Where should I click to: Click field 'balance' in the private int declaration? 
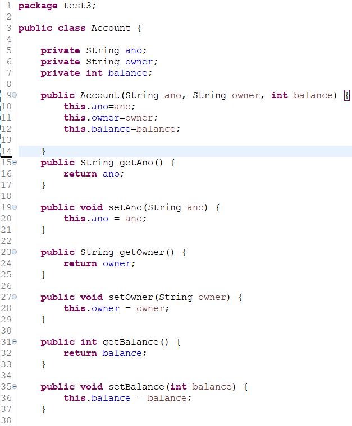point(127,73)
